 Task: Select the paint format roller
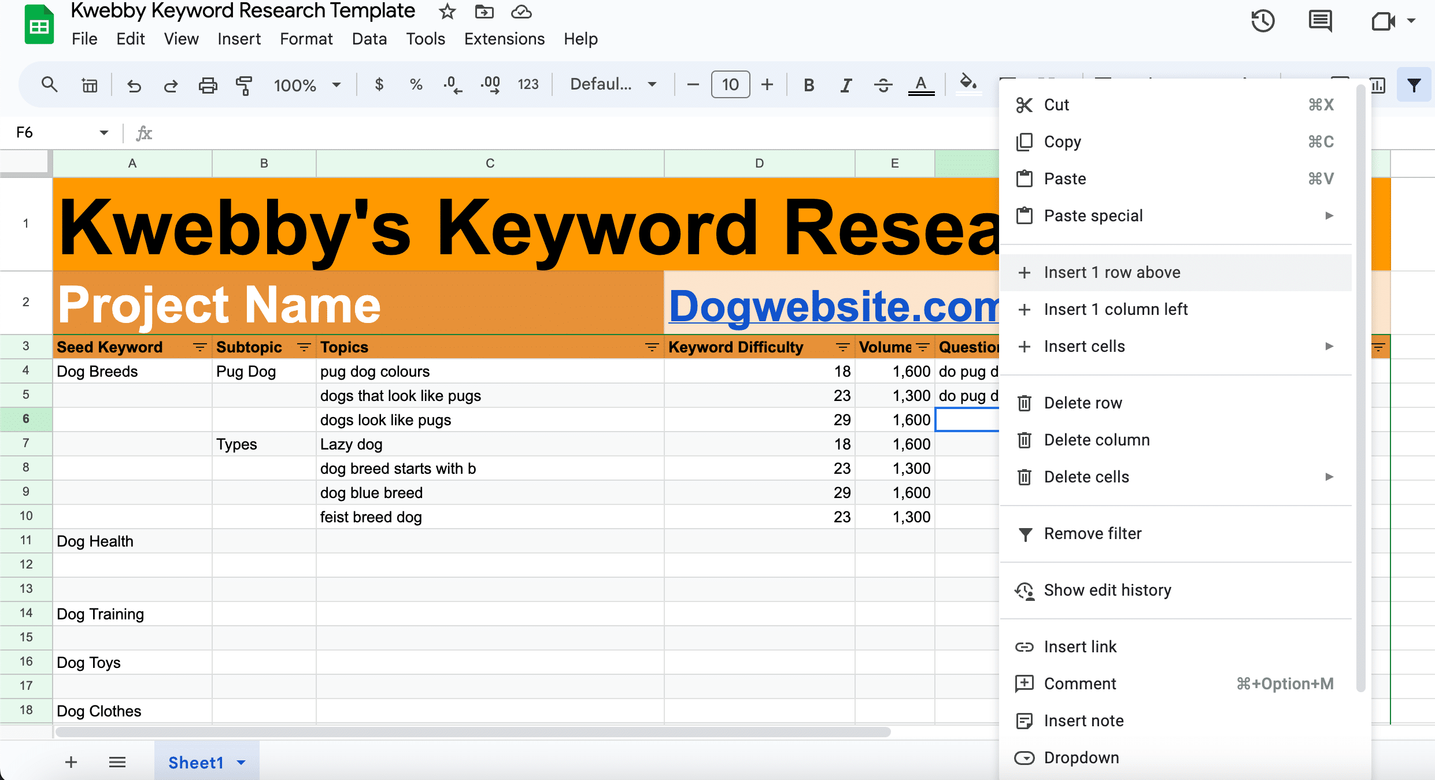[x=244, y=86]
